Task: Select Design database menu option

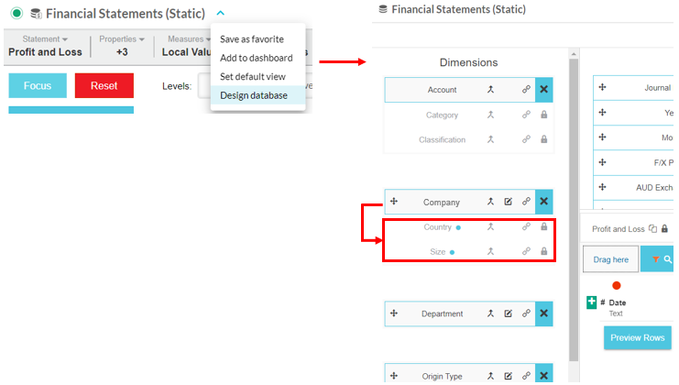Action: click(254, 95)
